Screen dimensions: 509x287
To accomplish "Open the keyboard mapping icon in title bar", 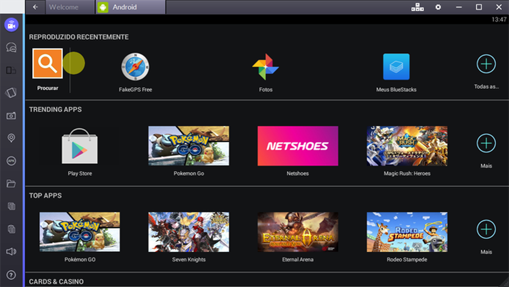I will tap(417, 7).
